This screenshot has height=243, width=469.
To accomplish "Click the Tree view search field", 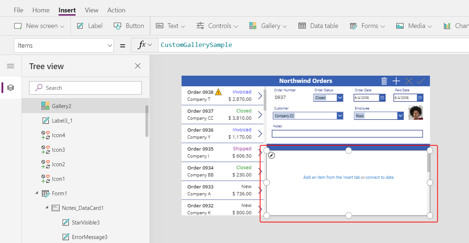I will (85, 88).
